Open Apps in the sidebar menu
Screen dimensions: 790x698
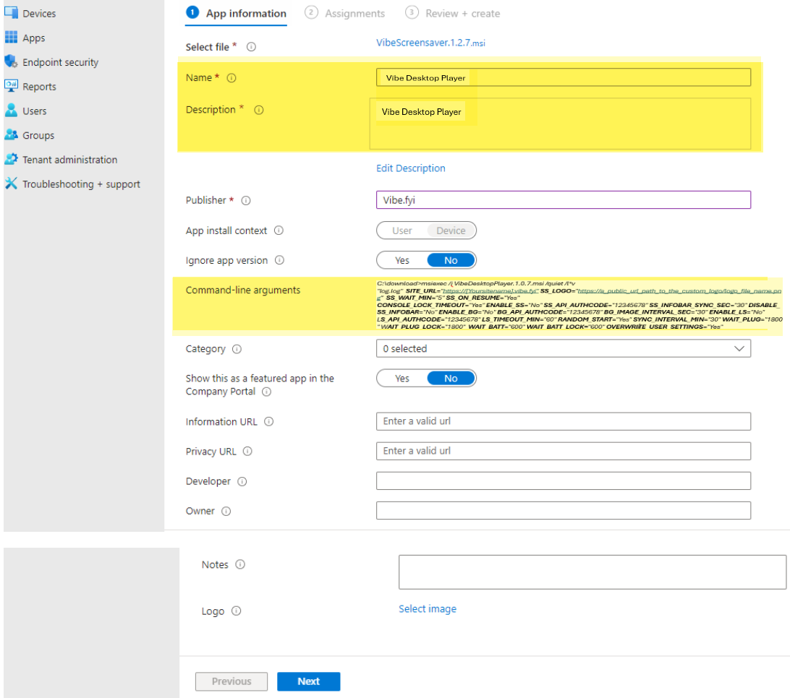(x=34, y=38)
